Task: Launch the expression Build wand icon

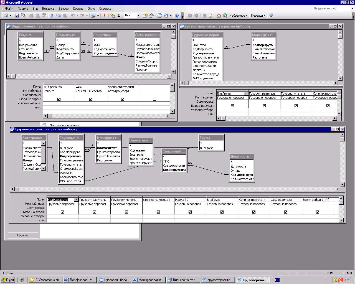Action: pyautogui.click(x=151, y=16)
